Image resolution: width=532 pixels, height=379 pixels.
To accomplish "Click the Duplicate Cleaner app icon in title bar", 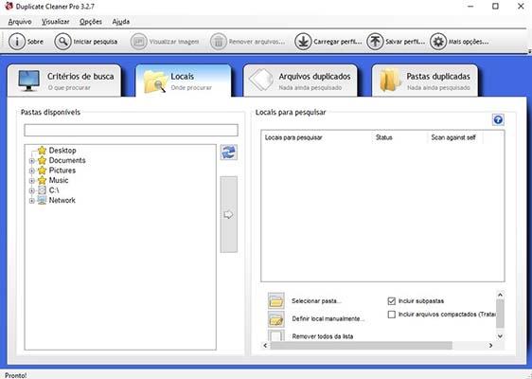I will click(x=9, y=6).
